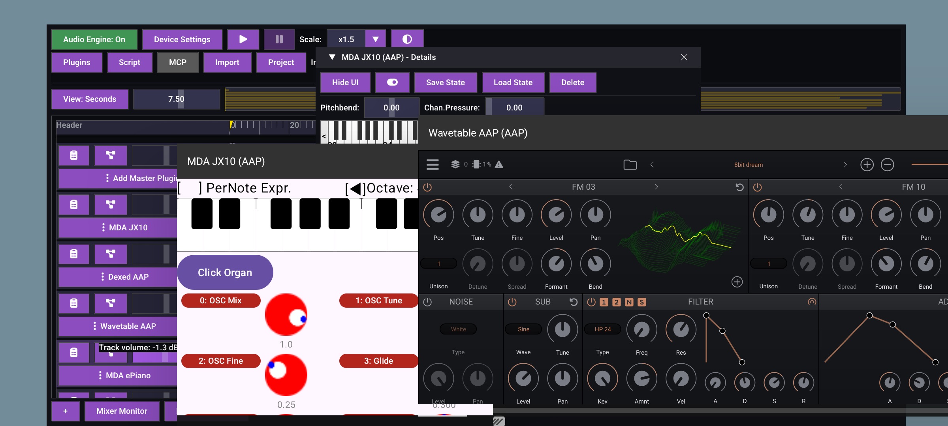Select the next FM 03 wavetable
Image resolution: width=948 pixels, height=426 pixels.
(656, 187)
